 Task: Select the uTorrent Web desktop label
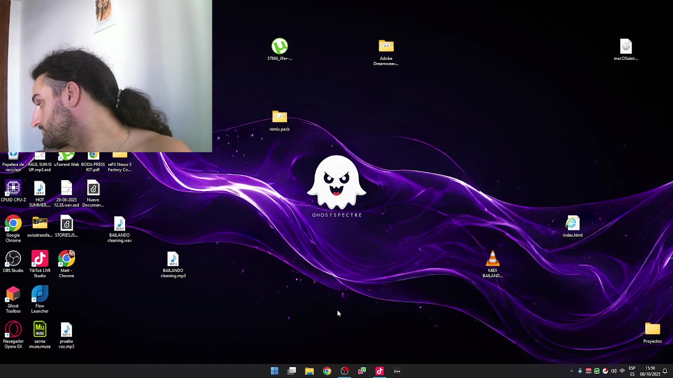[x=66, y=164]
